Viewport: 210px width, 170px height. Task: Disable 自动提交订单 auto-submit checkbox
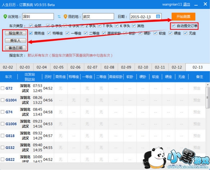click(x=173, y=25)
